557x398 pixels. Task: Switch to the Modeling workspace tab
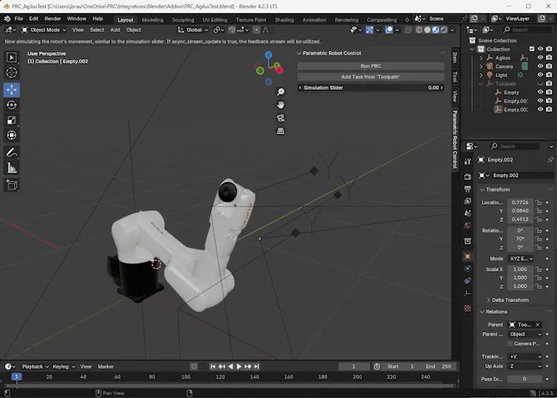point(152,20)
